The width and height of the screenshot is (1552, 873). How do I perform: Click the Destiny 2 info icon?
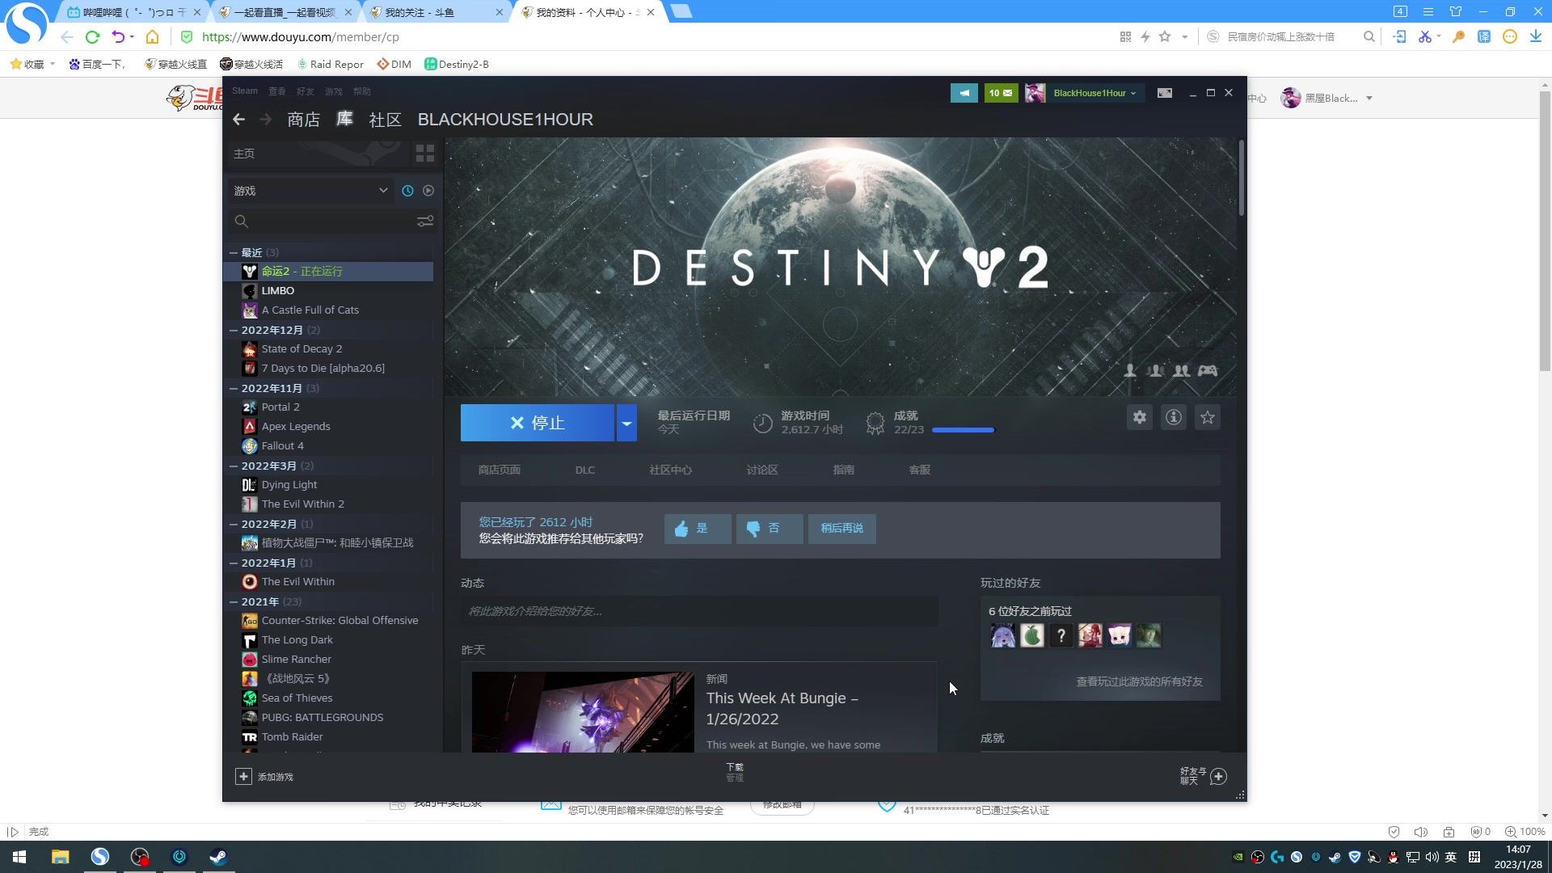pyautogui.click(x=1173, y=417)
